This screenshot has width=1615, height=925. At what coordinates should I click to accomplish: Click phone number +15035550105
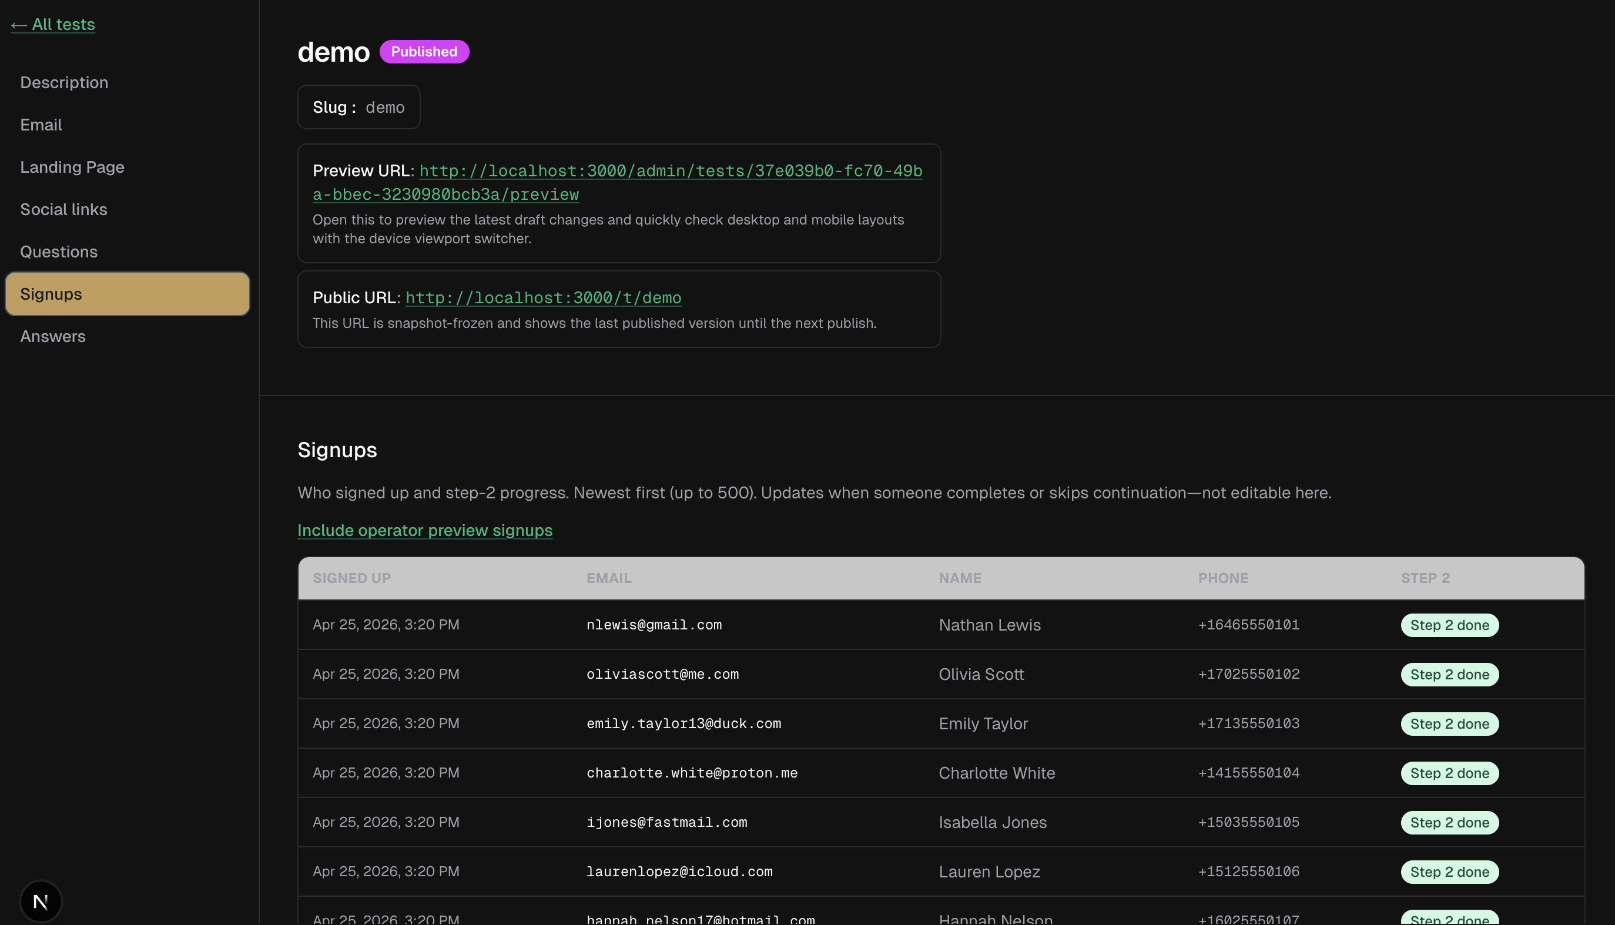point(1249,822)
